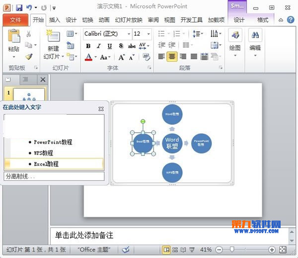
Task: Open PowerPoint Help question mark
Action: click(291, 20)
